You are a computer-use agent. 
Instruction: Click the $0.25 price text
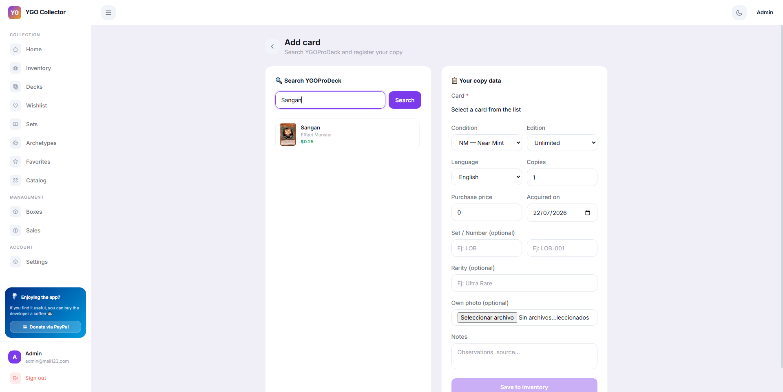tap(307, 142)
